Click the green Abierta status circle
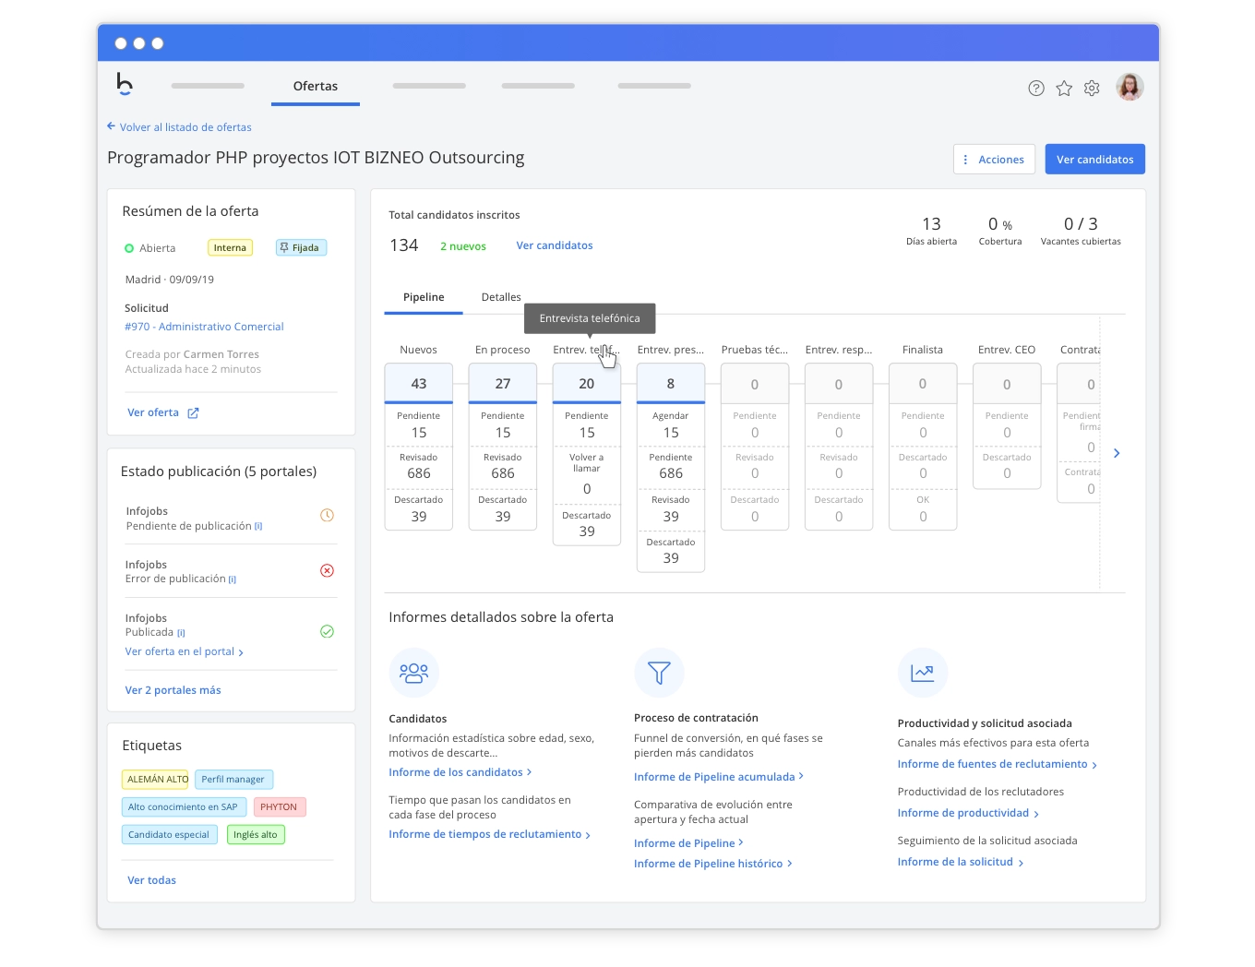Image resolution: width=1255 pixels, height=967 pixels. coord(129,248)
